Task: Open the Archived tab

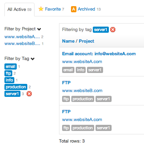Action: click(x=86, y=9)
